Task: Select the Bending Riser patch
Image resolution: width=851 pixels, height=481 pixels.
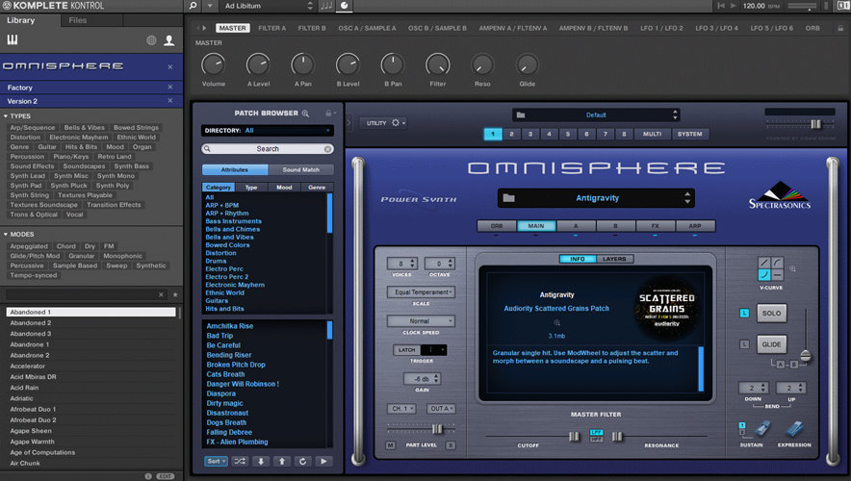Action: pyautogui.click(x=229, y=355)
